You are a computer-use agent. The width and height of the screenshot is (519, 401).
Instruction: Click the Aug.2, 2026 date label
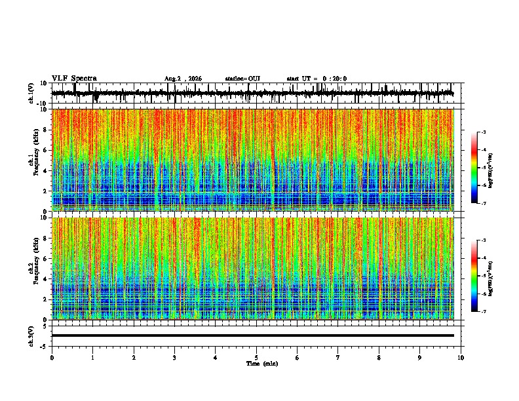[183, 79]
